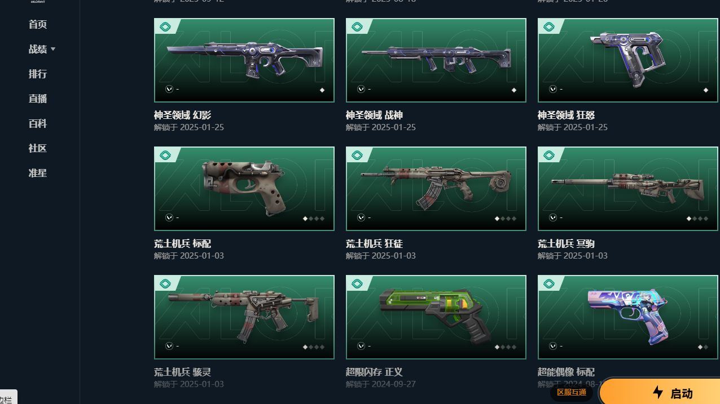This screenshot has height=404, width=720.
Task: Click the VP currency icon on 神圣领域 狂怒 card
Action: 553,89
